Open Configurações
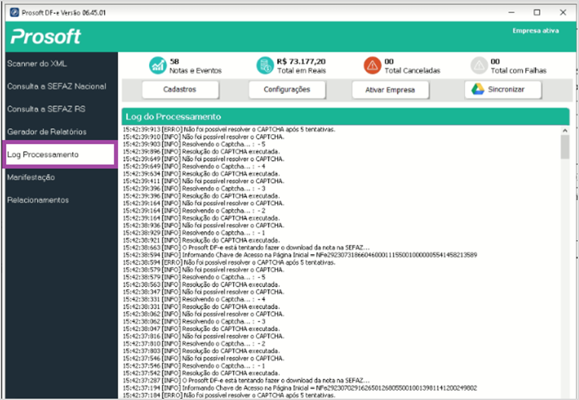This screenshot has width=579, height=400. coord(287,89)
